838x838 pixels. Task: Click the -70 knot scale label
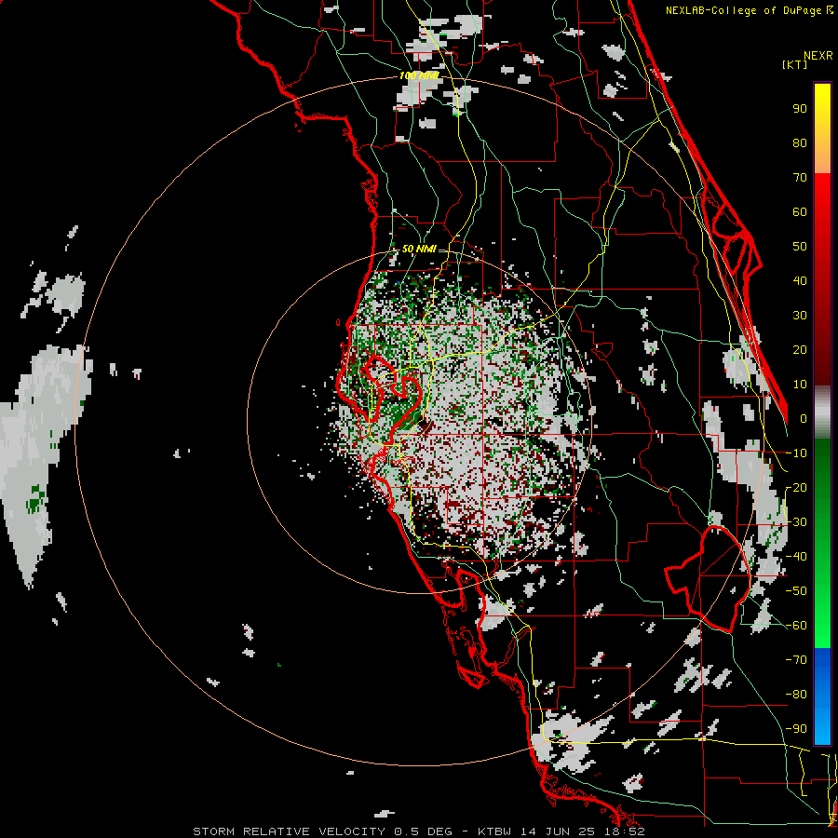click(796, 660)
